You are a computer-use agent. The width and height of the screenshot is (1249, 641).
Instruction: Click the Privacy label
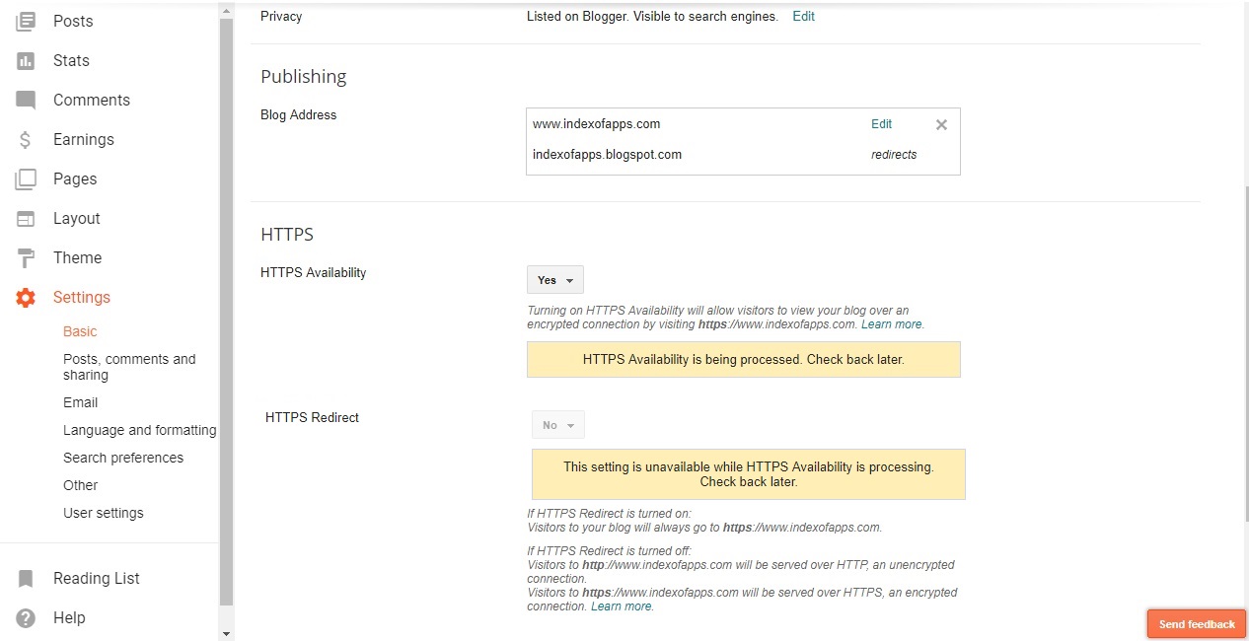[281, 17]
